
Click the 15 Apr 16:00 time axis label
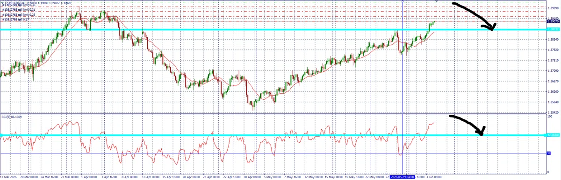point(171,177)
